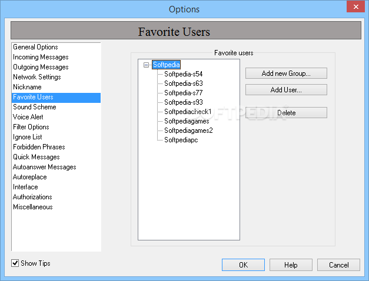369x281 pixels.
Task: Open Forbidden Phrases category
Action: click(56, 147)
